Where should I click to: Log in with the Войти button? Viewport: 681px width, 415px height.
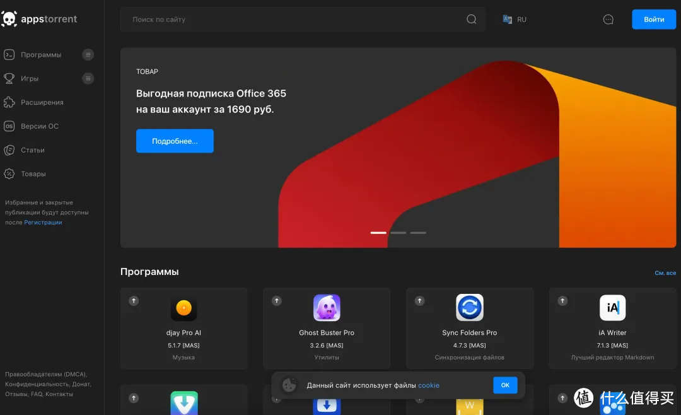654,20
